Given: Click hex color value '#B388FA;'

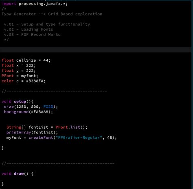Looking at the screenshot, I should [36, 81].
